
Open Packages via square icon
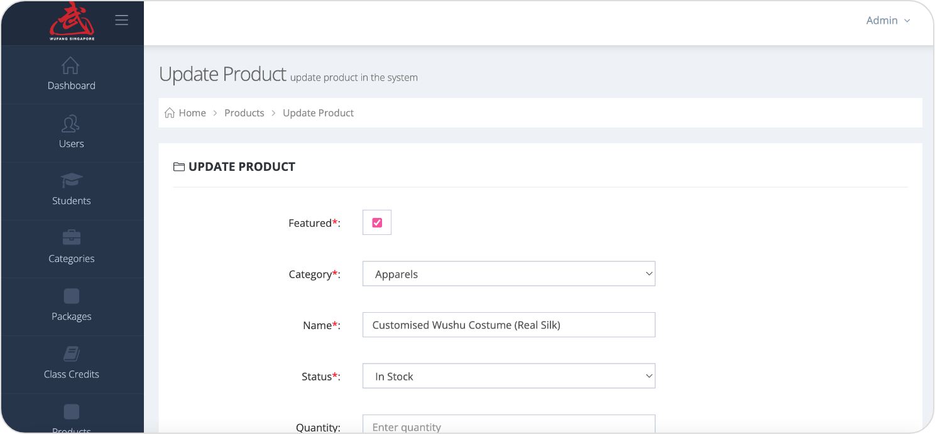click(72, 296)
